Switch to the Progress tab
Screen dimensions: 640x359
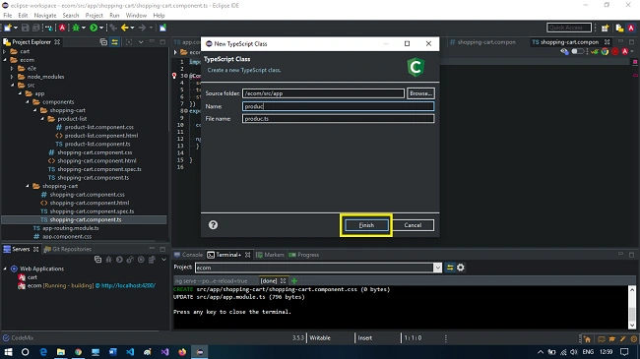[304, 255]
